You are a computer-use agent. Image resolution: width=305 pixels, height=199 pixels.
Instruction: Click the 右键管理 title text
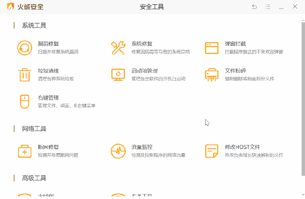[48, 98]
